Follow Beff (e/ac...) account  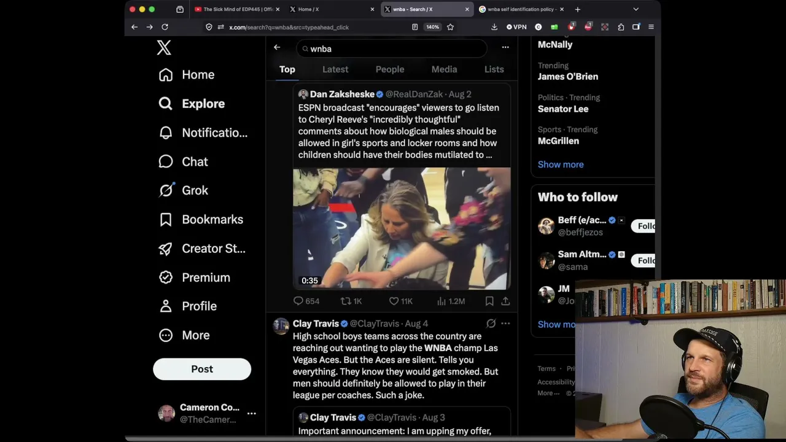(x=643, y=226)
